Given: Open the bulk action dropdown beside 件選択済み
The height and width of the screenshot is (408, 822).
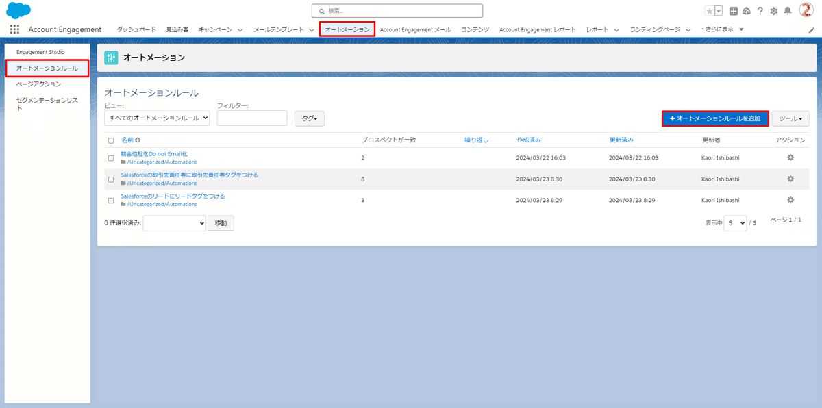Looking at the screenshot, I should 175,222.
